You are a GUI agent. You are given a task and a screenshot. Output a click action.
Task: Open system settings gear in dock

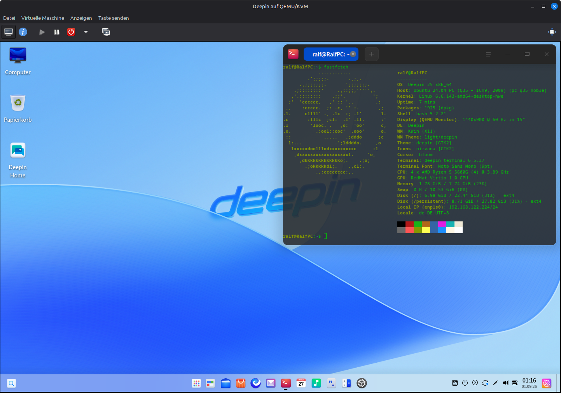point(362,383)
